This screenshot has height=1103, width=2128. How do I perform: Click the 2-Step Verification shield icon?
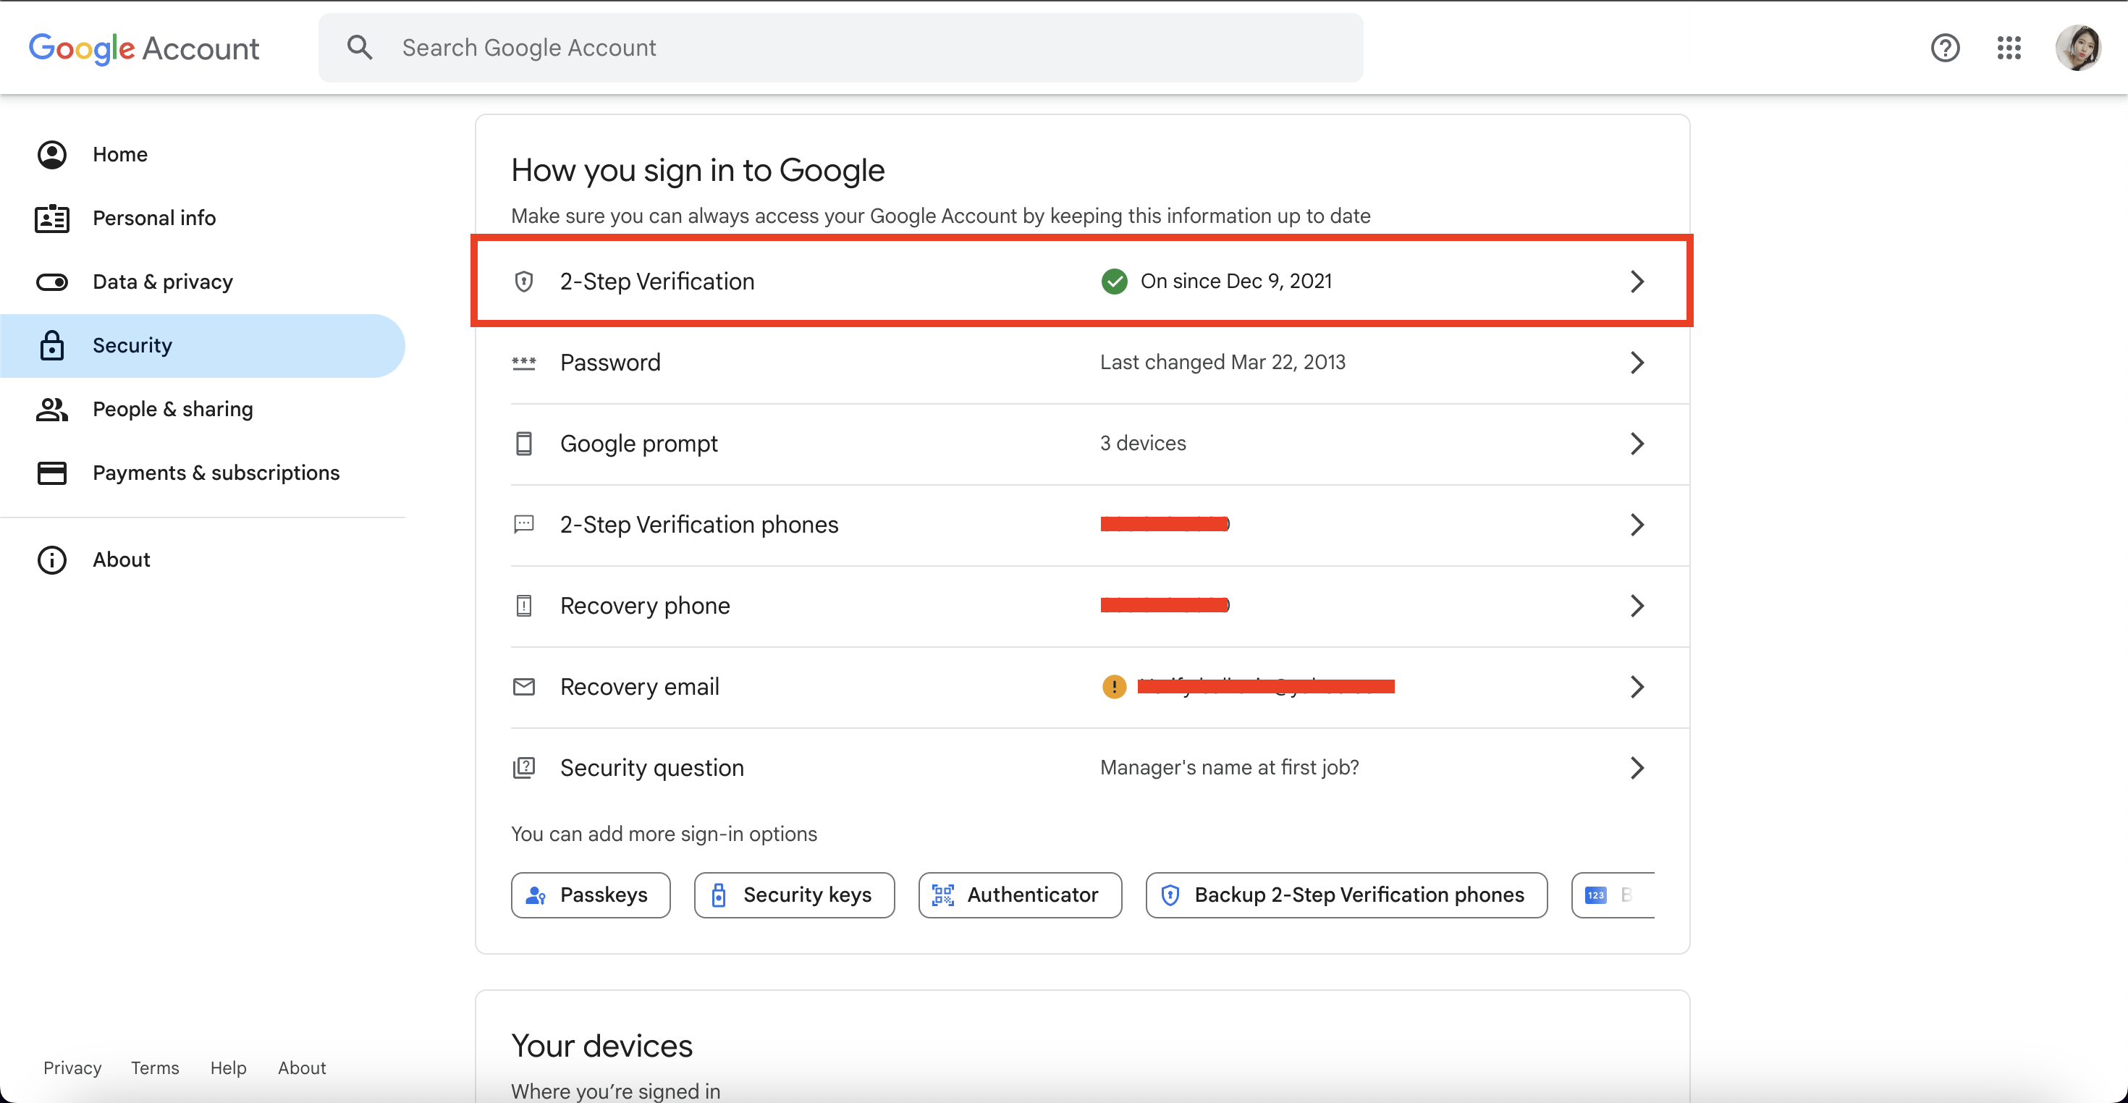[524, 281]
